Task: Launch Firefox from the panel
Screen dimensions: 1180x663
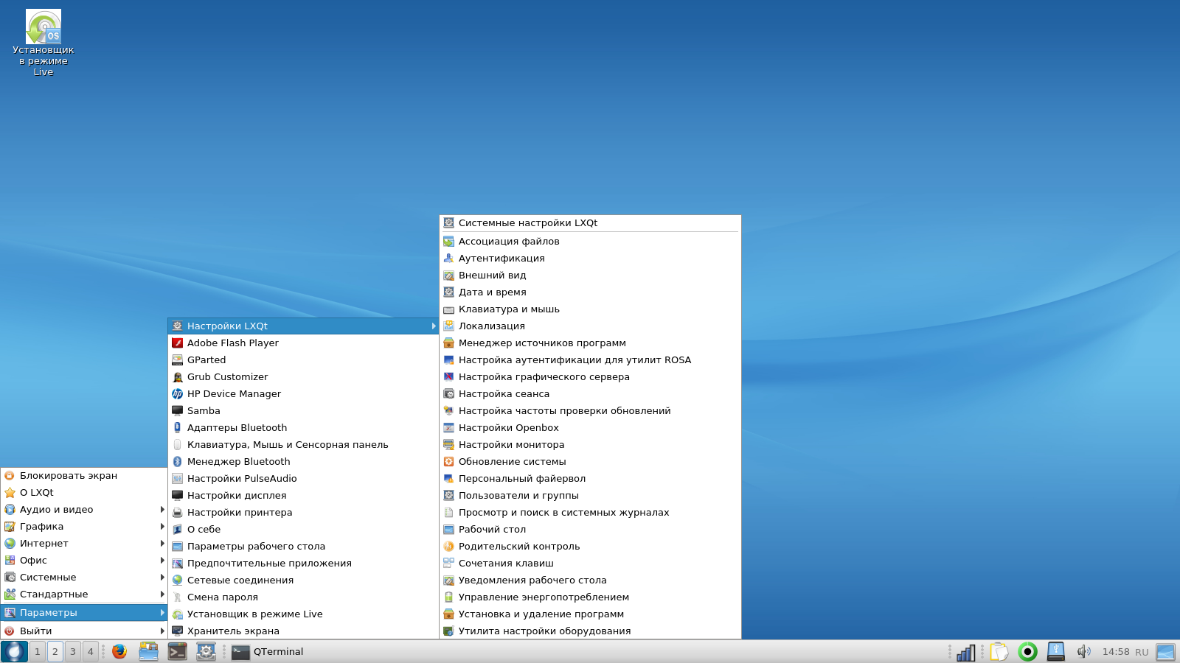Action: pos(119,651)
